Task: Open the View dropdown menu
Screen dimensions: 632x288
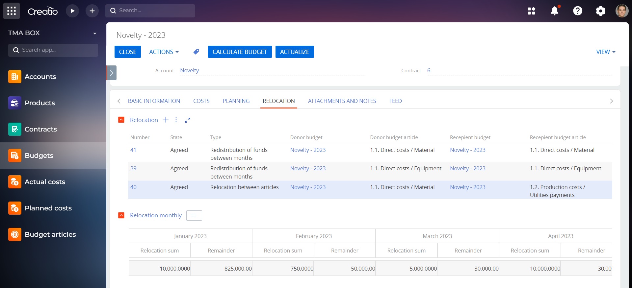Action: 606,52
